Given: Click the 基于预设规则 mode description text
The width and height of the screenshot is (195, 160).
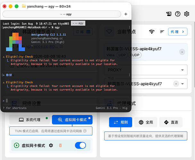Looking at the screenshot, I should [146, 136].
